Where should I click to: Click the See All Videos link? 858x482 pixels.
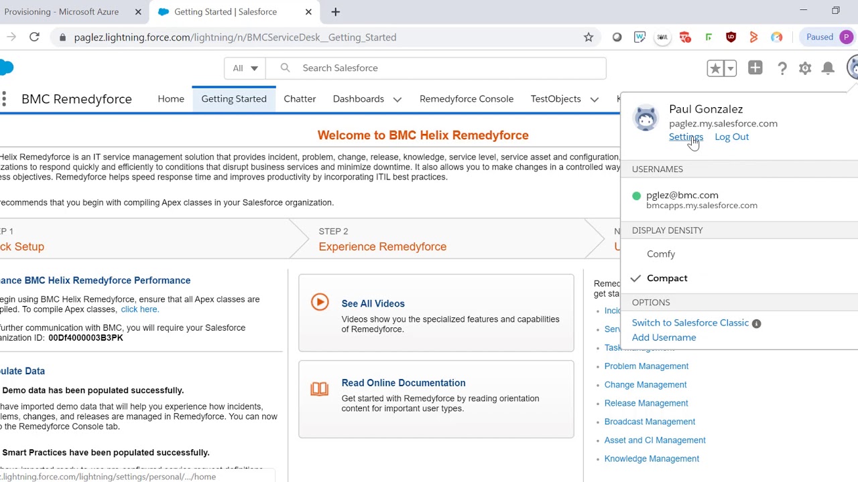point(373,304)
